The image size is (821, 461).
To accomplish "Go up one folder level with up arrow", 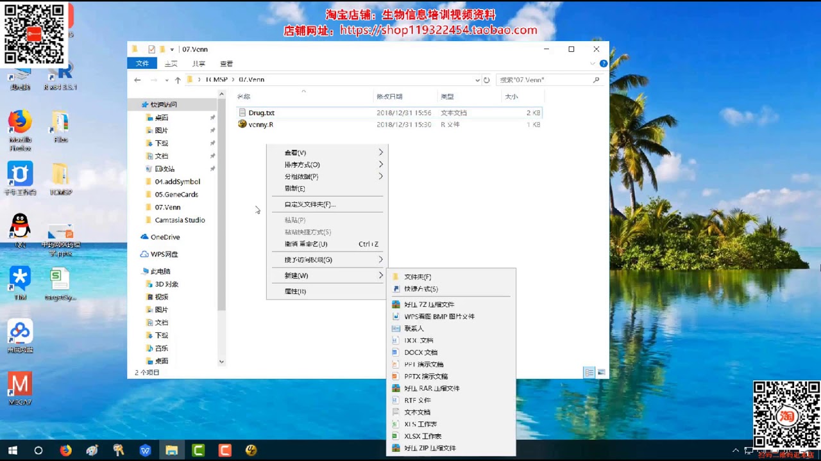I will click(178, 80).
